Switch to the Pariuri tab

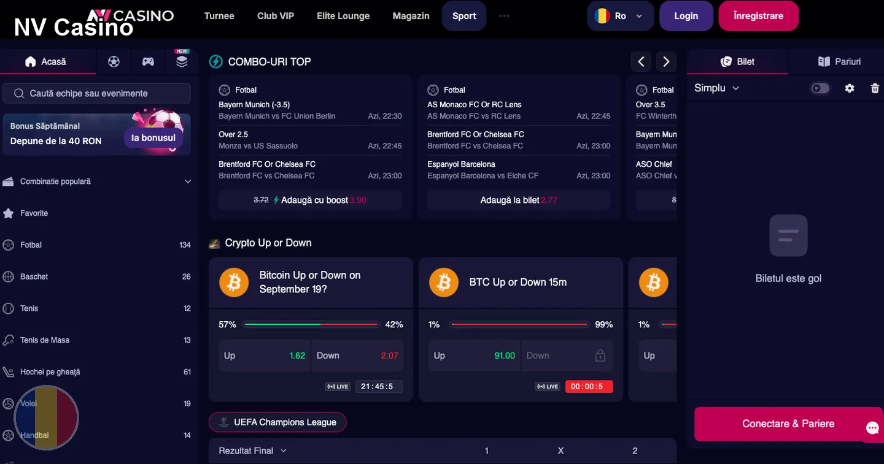click(x=839, y=61)
